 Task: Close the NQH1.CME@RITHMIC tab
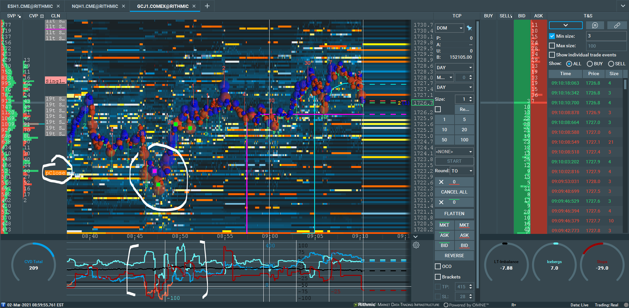[124, 6]
